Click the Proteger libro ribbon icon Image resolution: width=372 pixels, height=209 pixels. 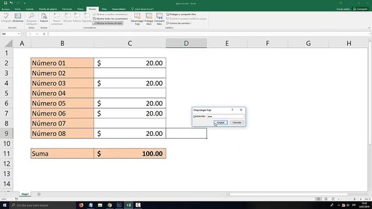[149, 19]
